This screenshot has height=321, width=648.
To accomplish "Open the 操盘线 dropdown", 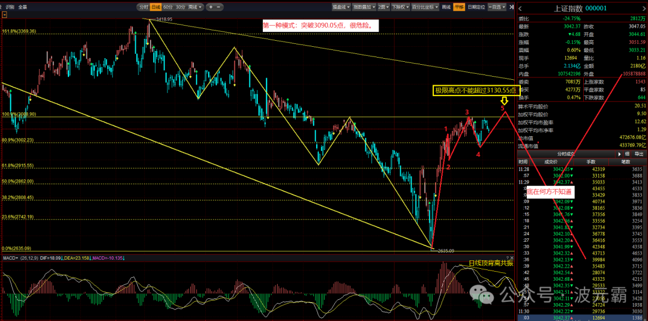I will tap(341, 7).
